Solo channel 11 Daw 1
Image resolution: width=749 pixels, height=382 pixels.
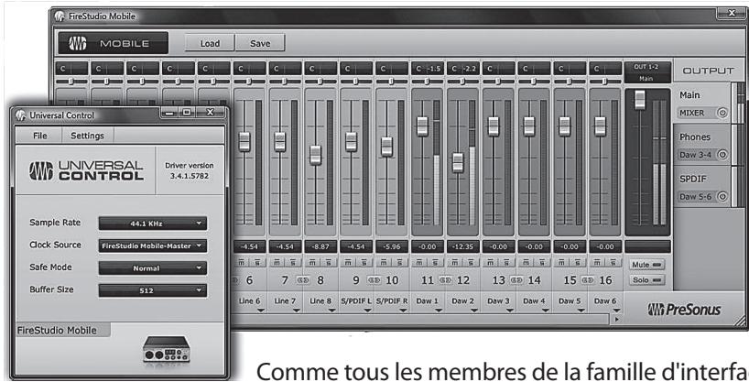coord(435,263)
